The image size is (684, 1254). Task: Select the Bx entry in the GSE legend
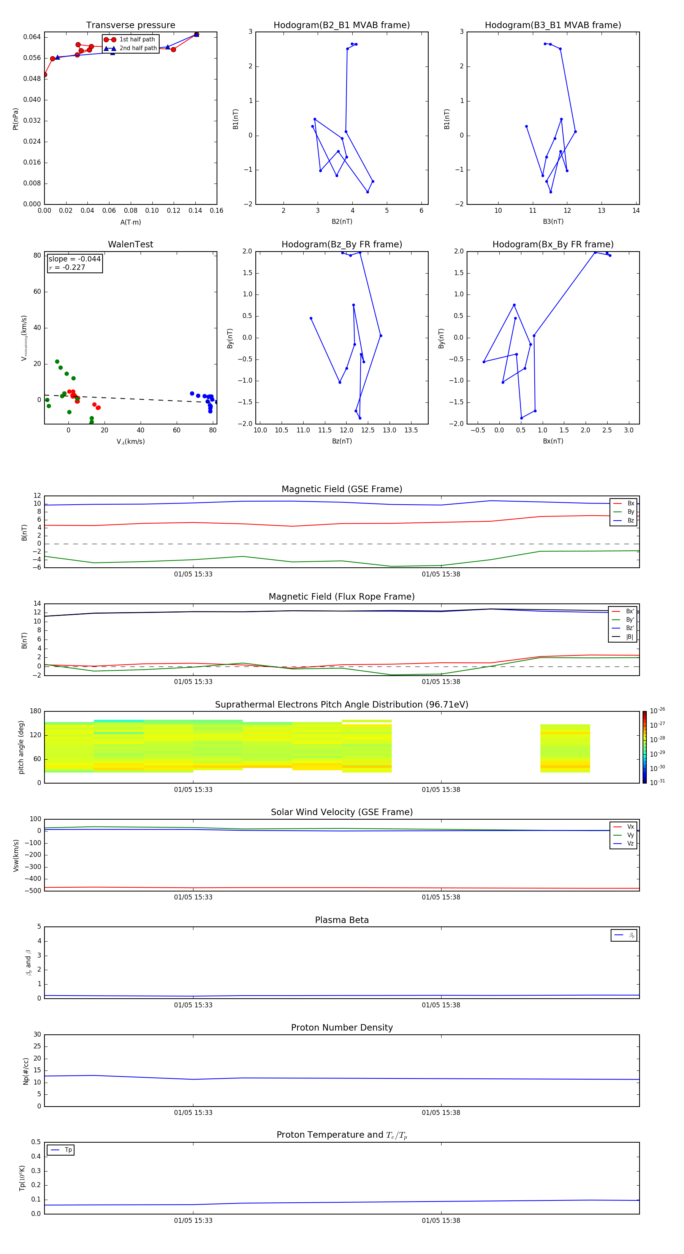[624, 503]
